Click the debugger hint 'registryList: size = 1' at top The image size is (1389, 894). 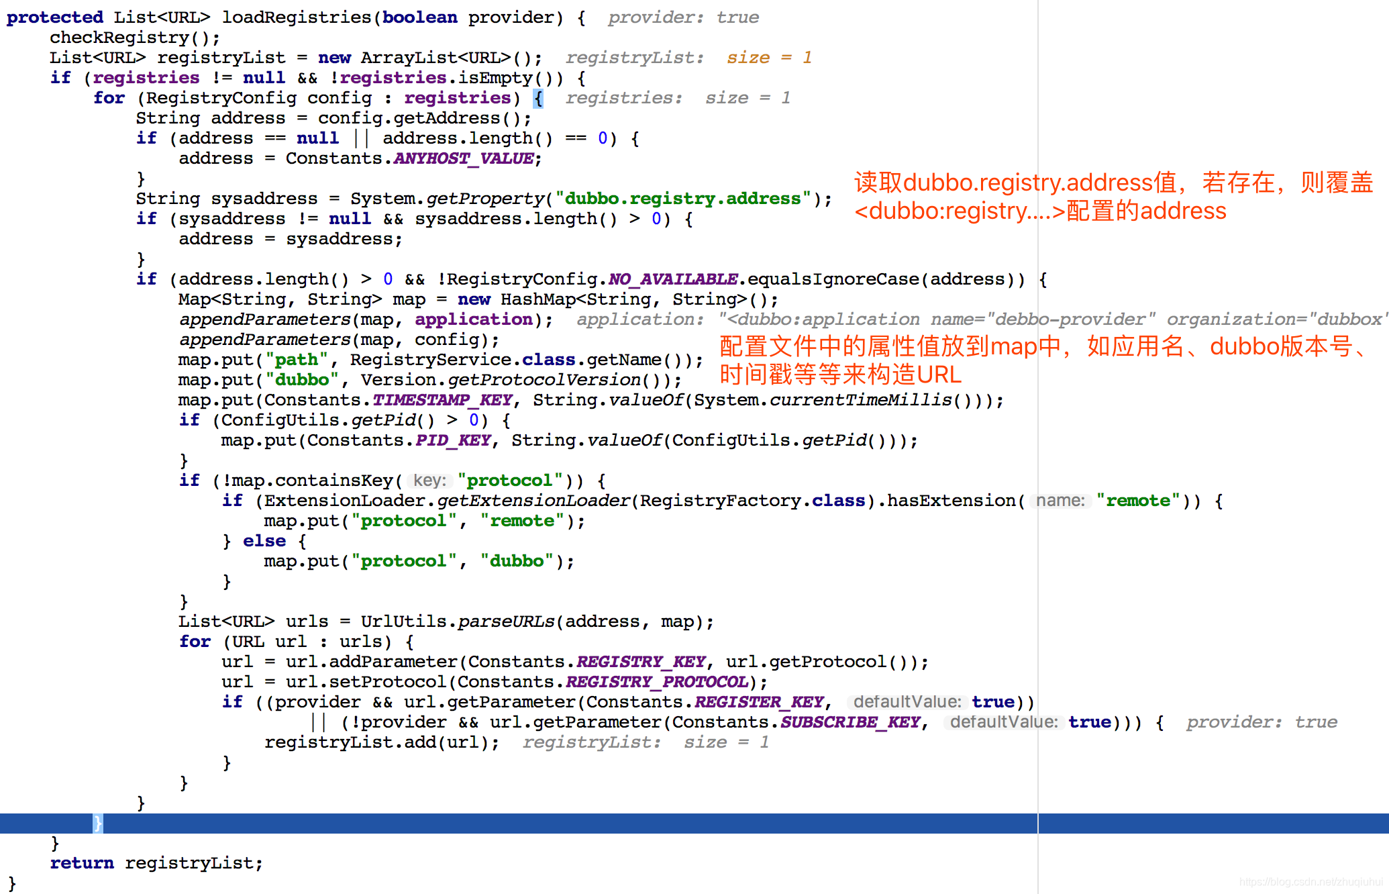tap(688, 58)
